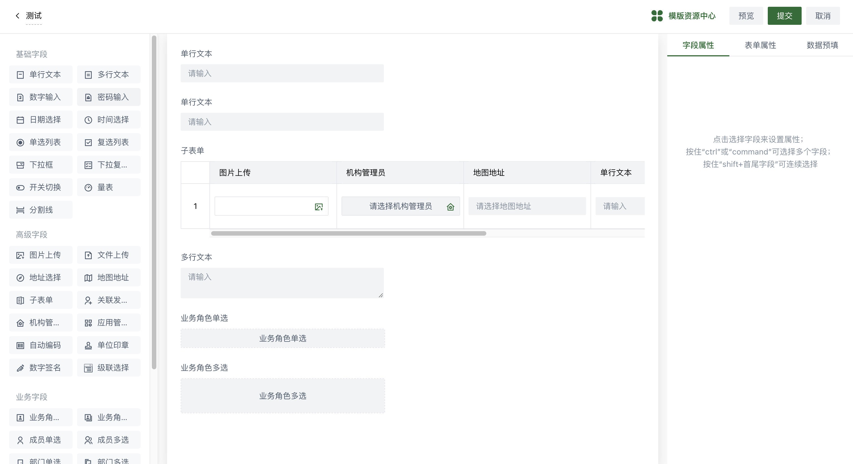The width and height of the screenshot is (853, 464).
Task: Select the 关联发... user icon
Action: click(x=88, y=300)
